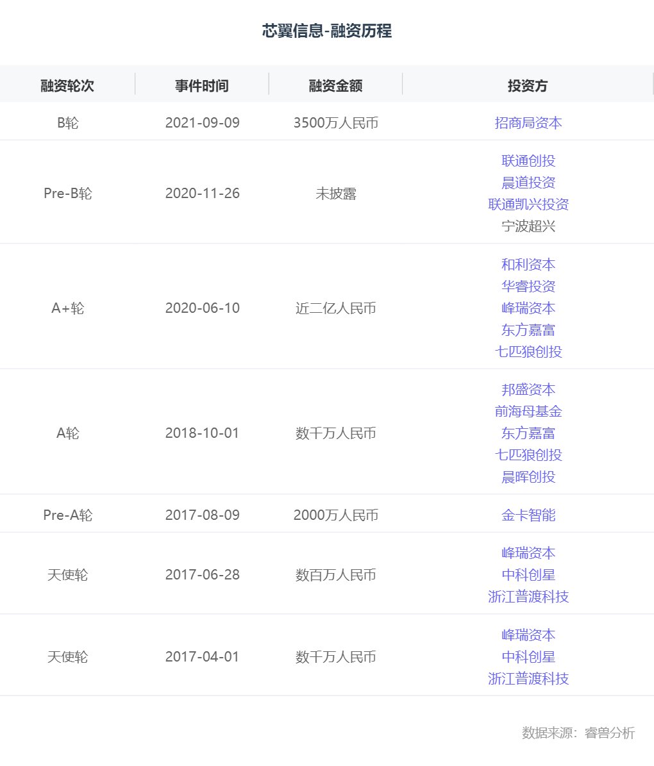Click 数千万人民币 in the A轮 row
Viewport: 654px width, 766px height.
336,433
